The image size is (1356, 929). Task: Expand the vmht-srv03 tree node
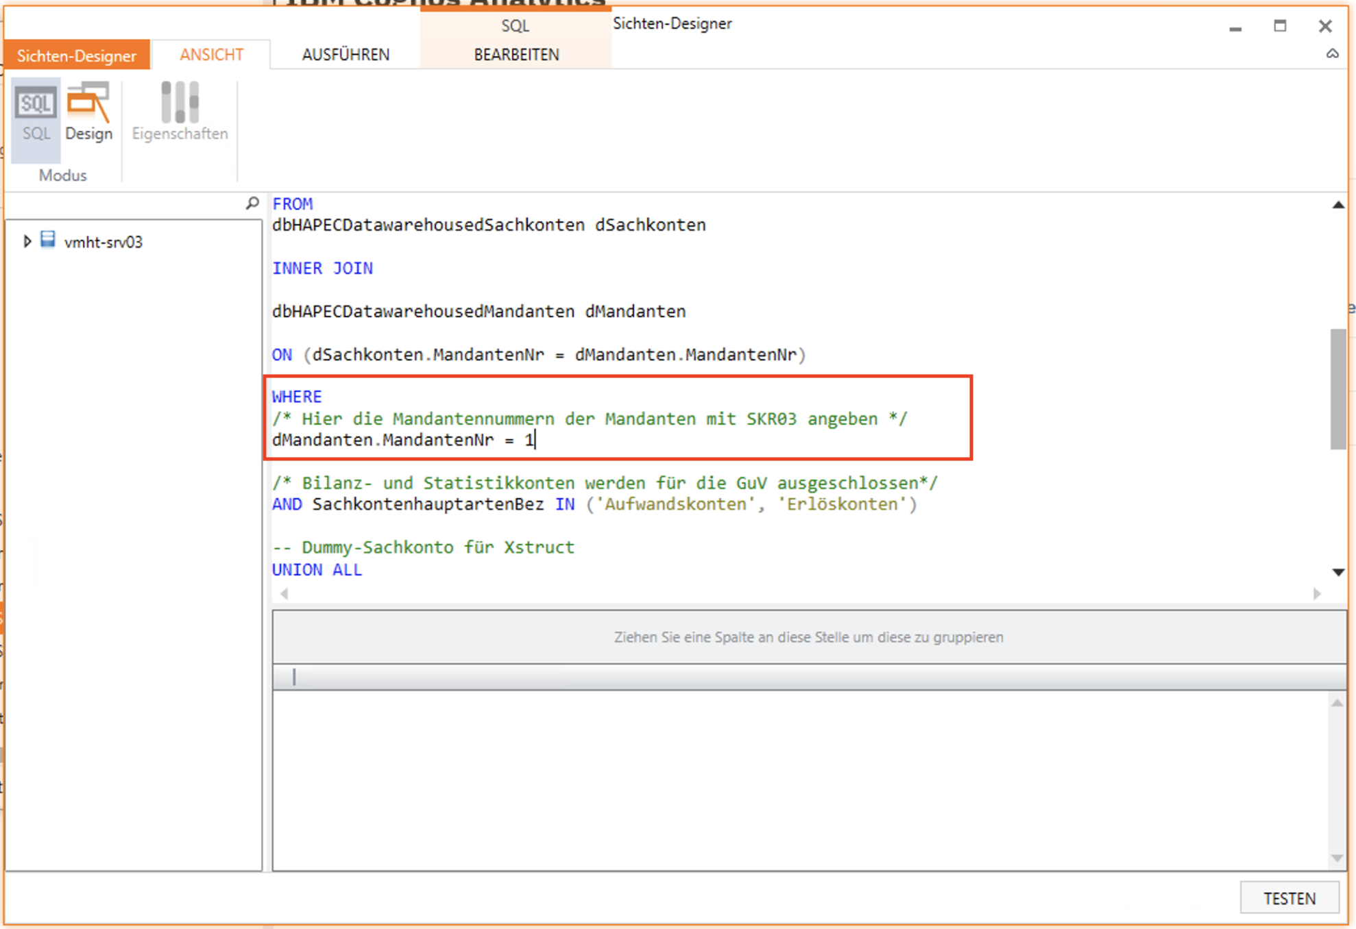pos(27,241)
